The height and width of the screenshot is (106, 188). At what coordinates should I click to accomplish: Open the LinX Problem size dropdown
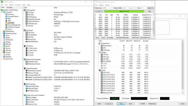coord(106,8)
